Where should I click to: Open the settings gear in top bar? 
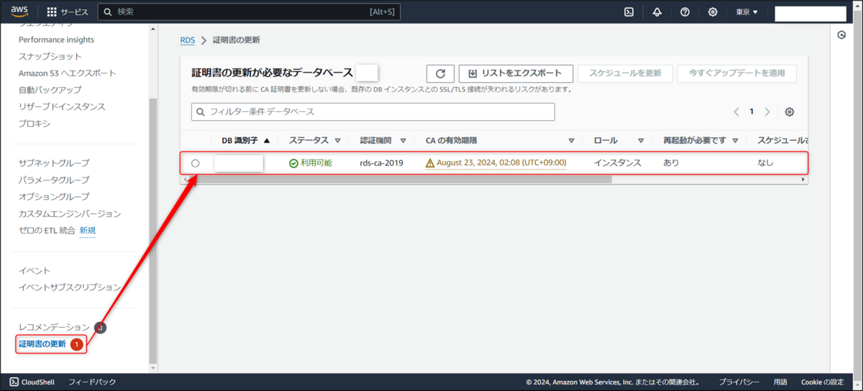pyautogui.click(x=713, y=12)
